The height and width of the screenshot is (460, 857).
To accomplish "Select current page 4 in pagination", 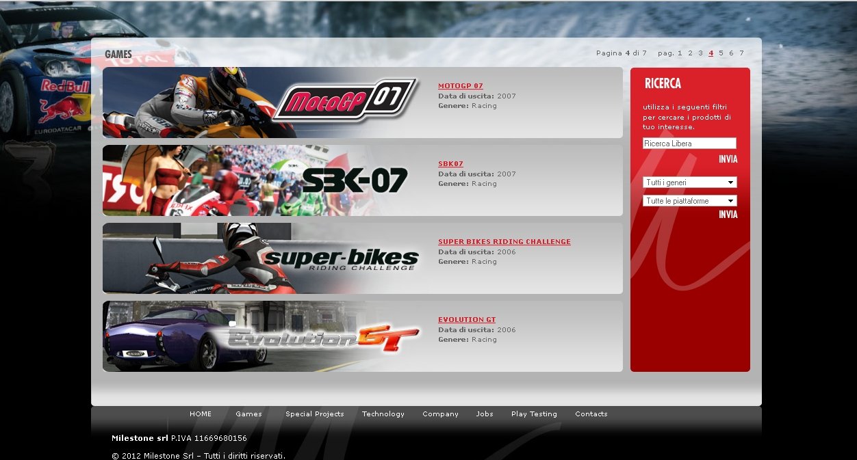I will pos(711,53).
